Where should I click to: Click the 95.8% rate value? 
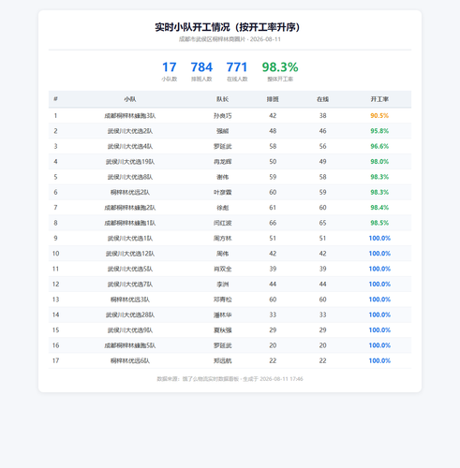point(379,131)
